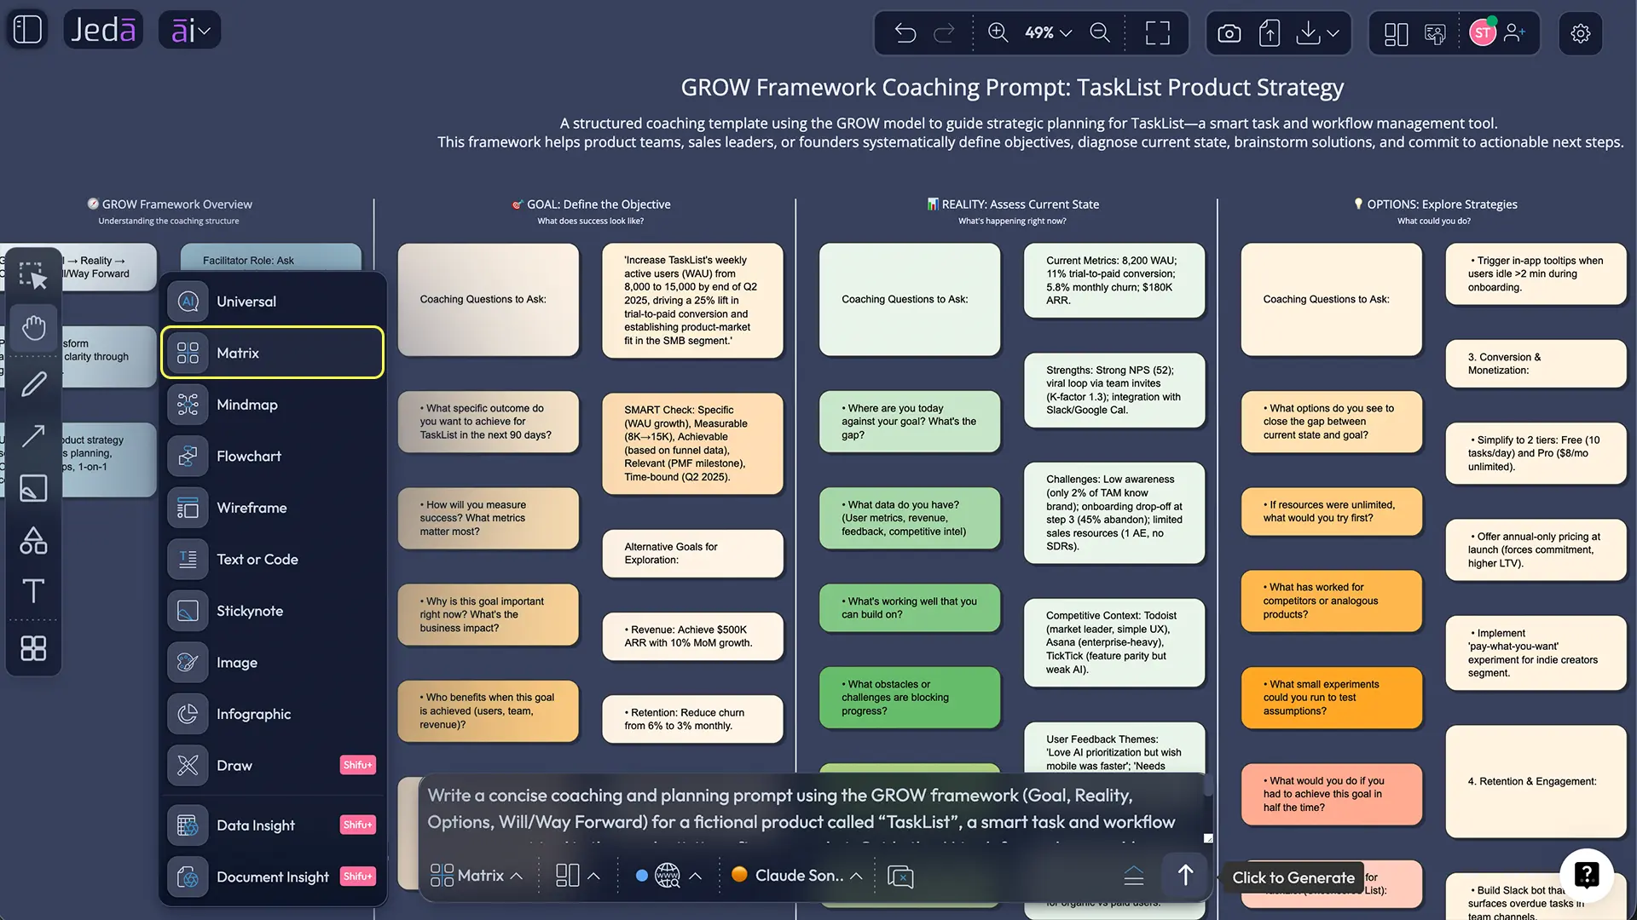The height and width of the screenshot is (920, 1637).
Task: Expand the download options arrow
Action: point(1333,33)
